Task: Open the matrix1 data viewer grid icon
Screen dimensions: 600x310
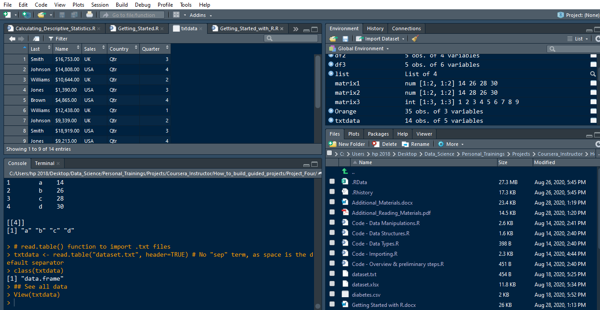Action: [593, 84]
